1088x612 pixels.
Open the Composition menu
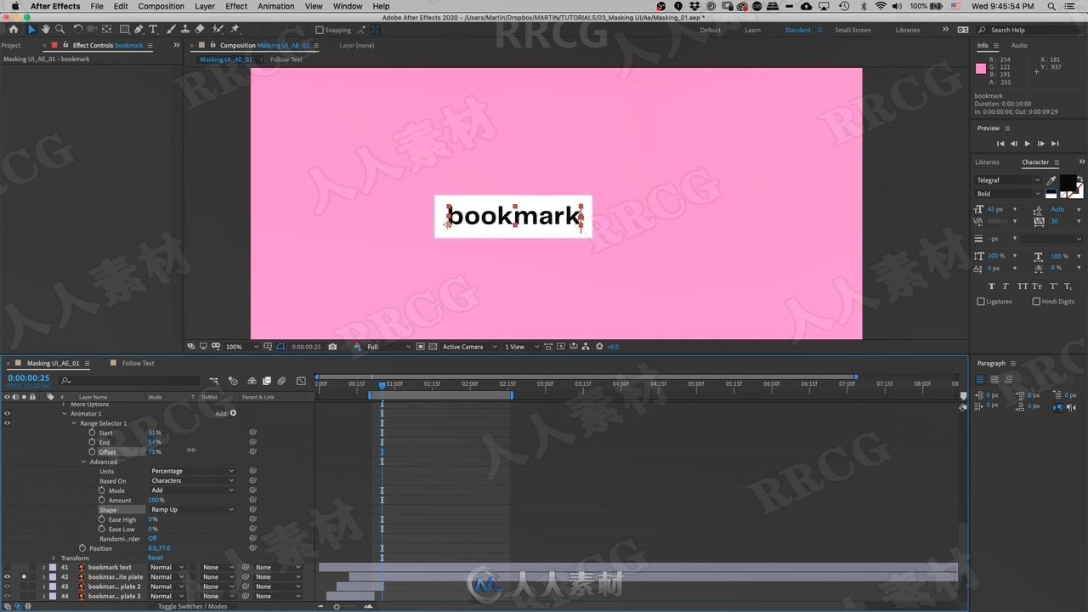(161, 6)
